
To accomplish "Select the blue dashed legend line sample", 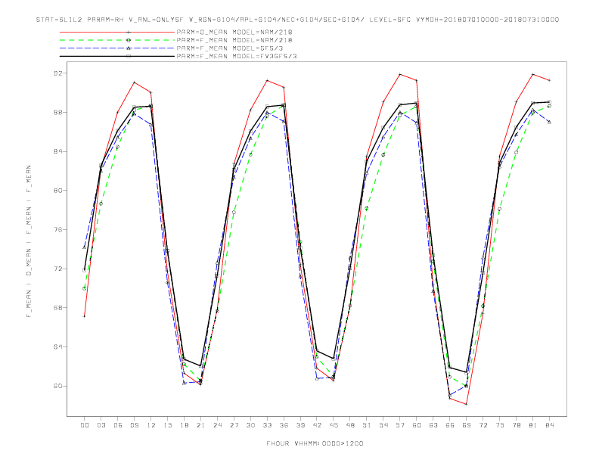I will pyautogui.click(x=117, y=48).
